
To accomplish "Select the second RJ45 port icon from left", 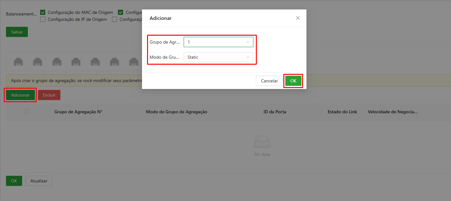I will pyautogui.click(x=38, y=62).
